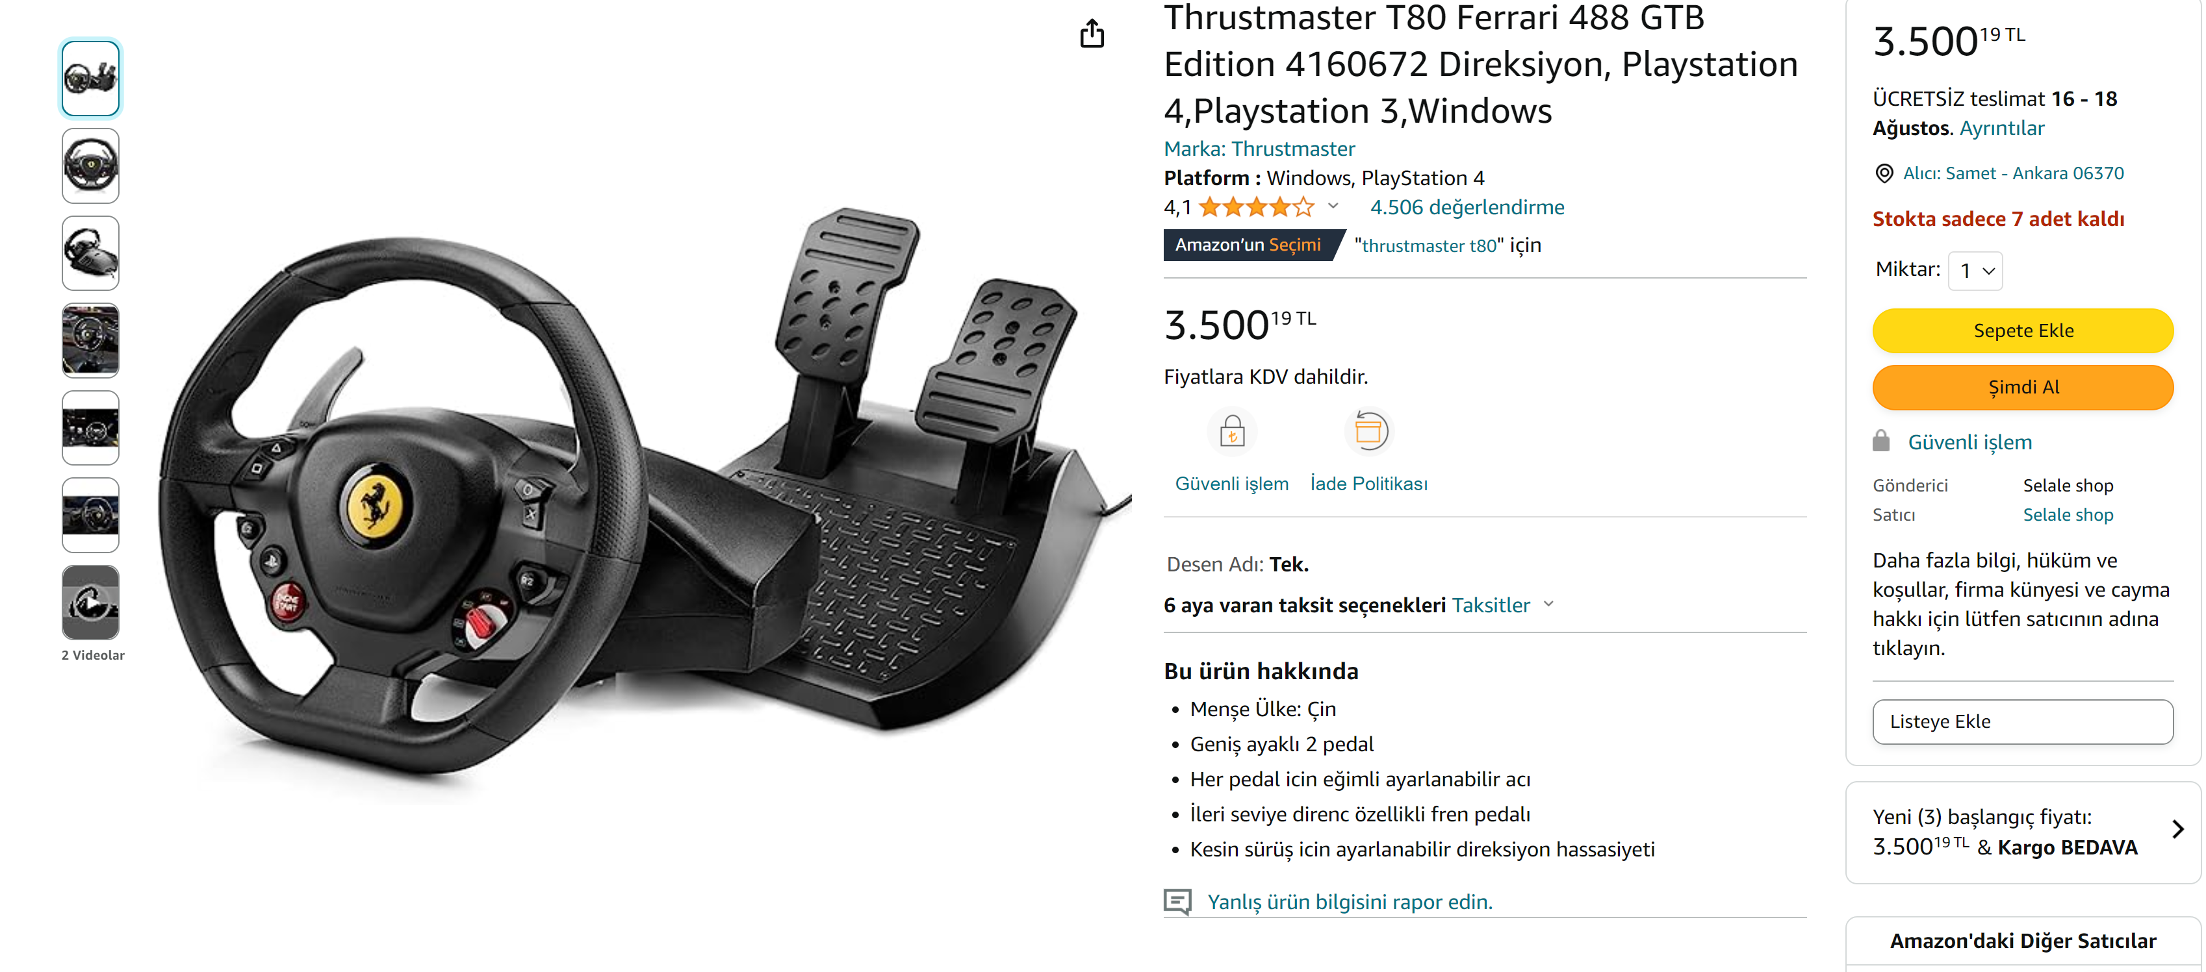Open the Marka: Thrustmaster brand link
Viewport: 2206px width, 972px height.
1259,149
